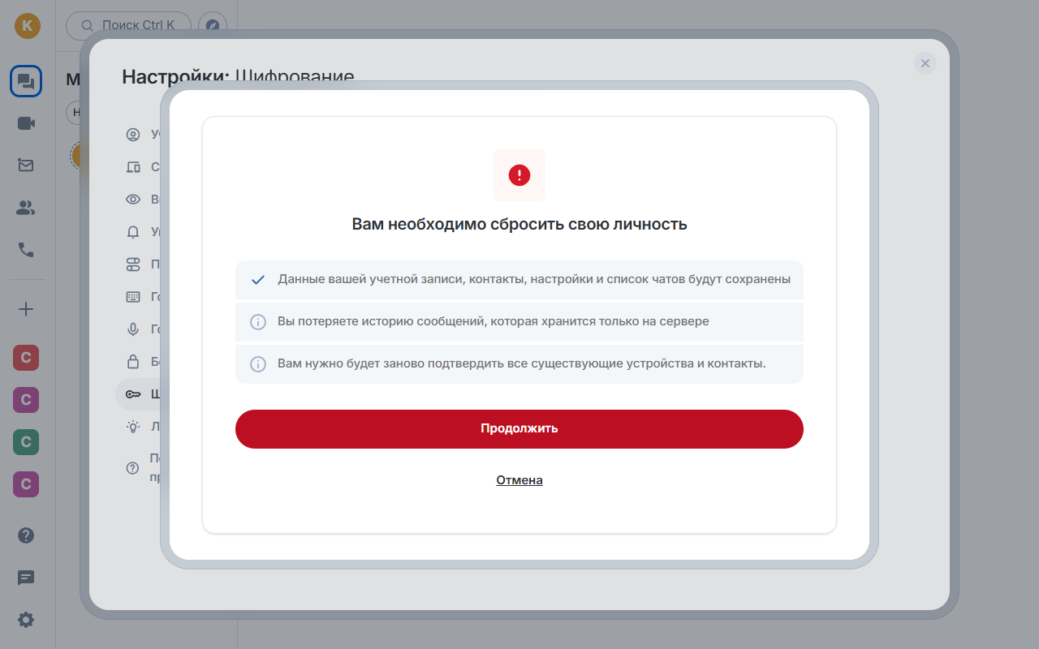Click heading Вам необходимо сбросить свою личность
Image resolution: width=1039 pixels, height=649 pixels.
tap(519, 225)
